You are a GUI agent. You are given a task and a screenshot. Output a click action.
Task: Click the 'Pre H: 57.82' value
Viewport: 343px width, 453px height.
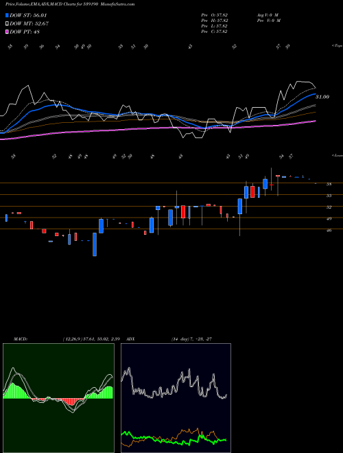215,21
